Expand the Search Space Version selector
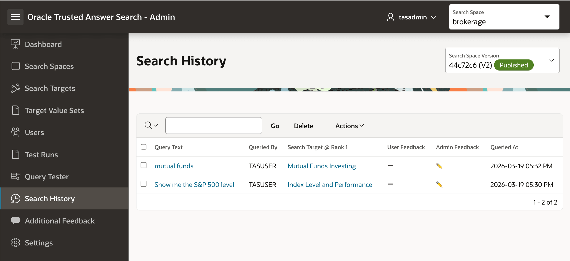 (x=551, y=60)
